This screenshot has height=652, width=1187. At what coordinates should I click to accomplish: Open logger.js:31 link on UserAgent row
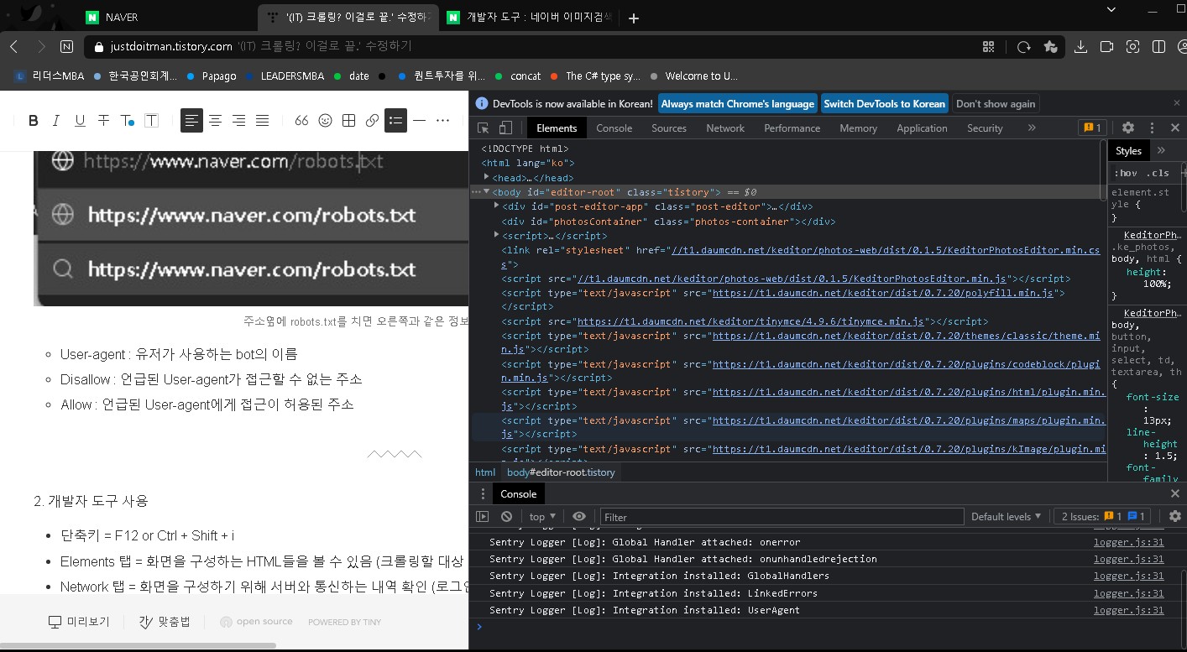(x=1128, y=610)
